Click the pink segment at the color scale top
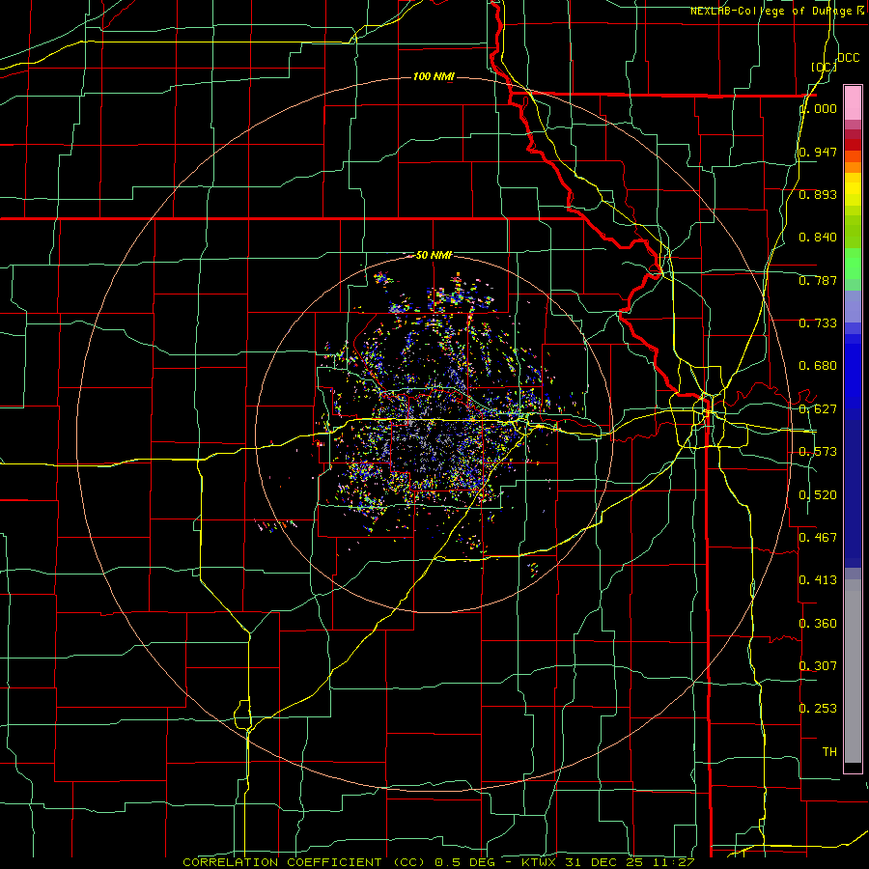 (853, 102)
